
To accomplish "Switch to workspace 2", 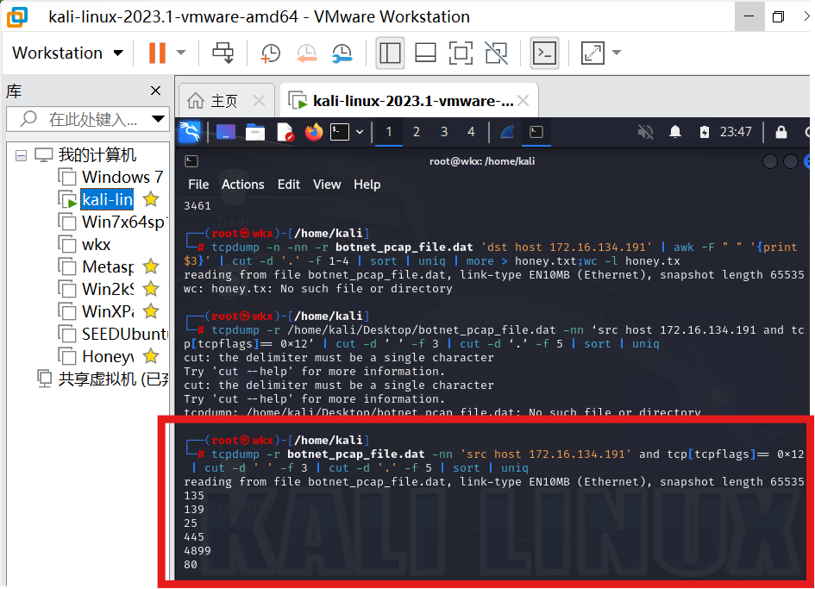I will click(417, 132).
